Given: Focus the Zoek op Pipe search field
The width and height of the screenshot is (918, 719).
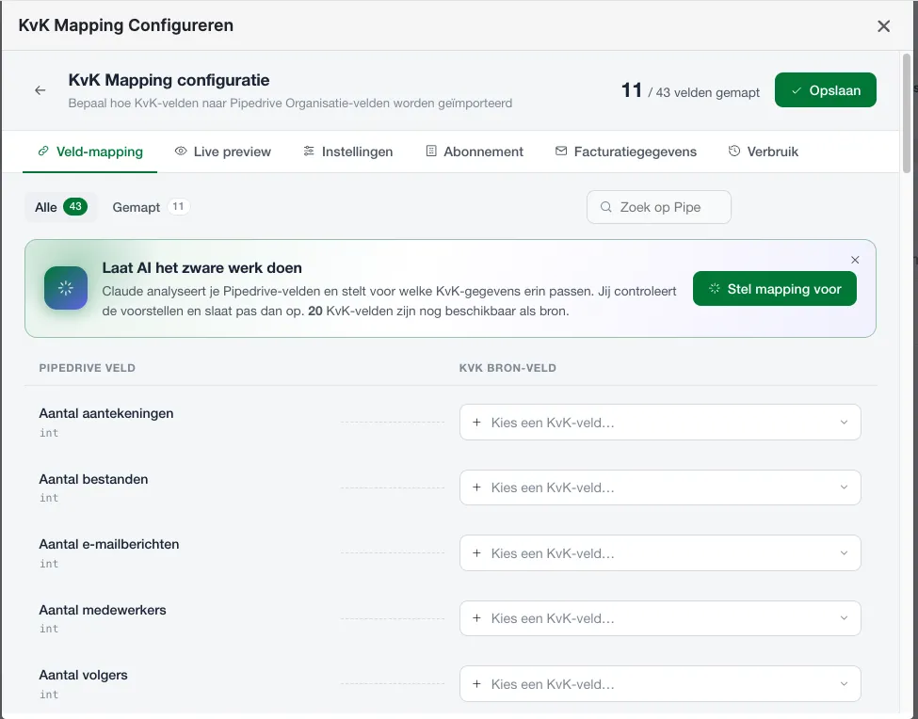Looking at the screenshot, I should coord(659,207).
